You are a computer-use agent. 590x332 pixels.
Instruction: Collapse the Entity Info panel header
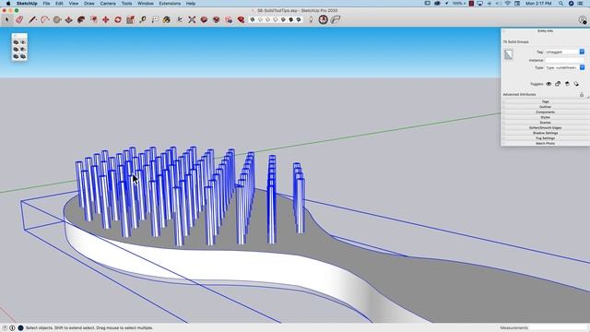pyautogui.click(x=545, y=30)
